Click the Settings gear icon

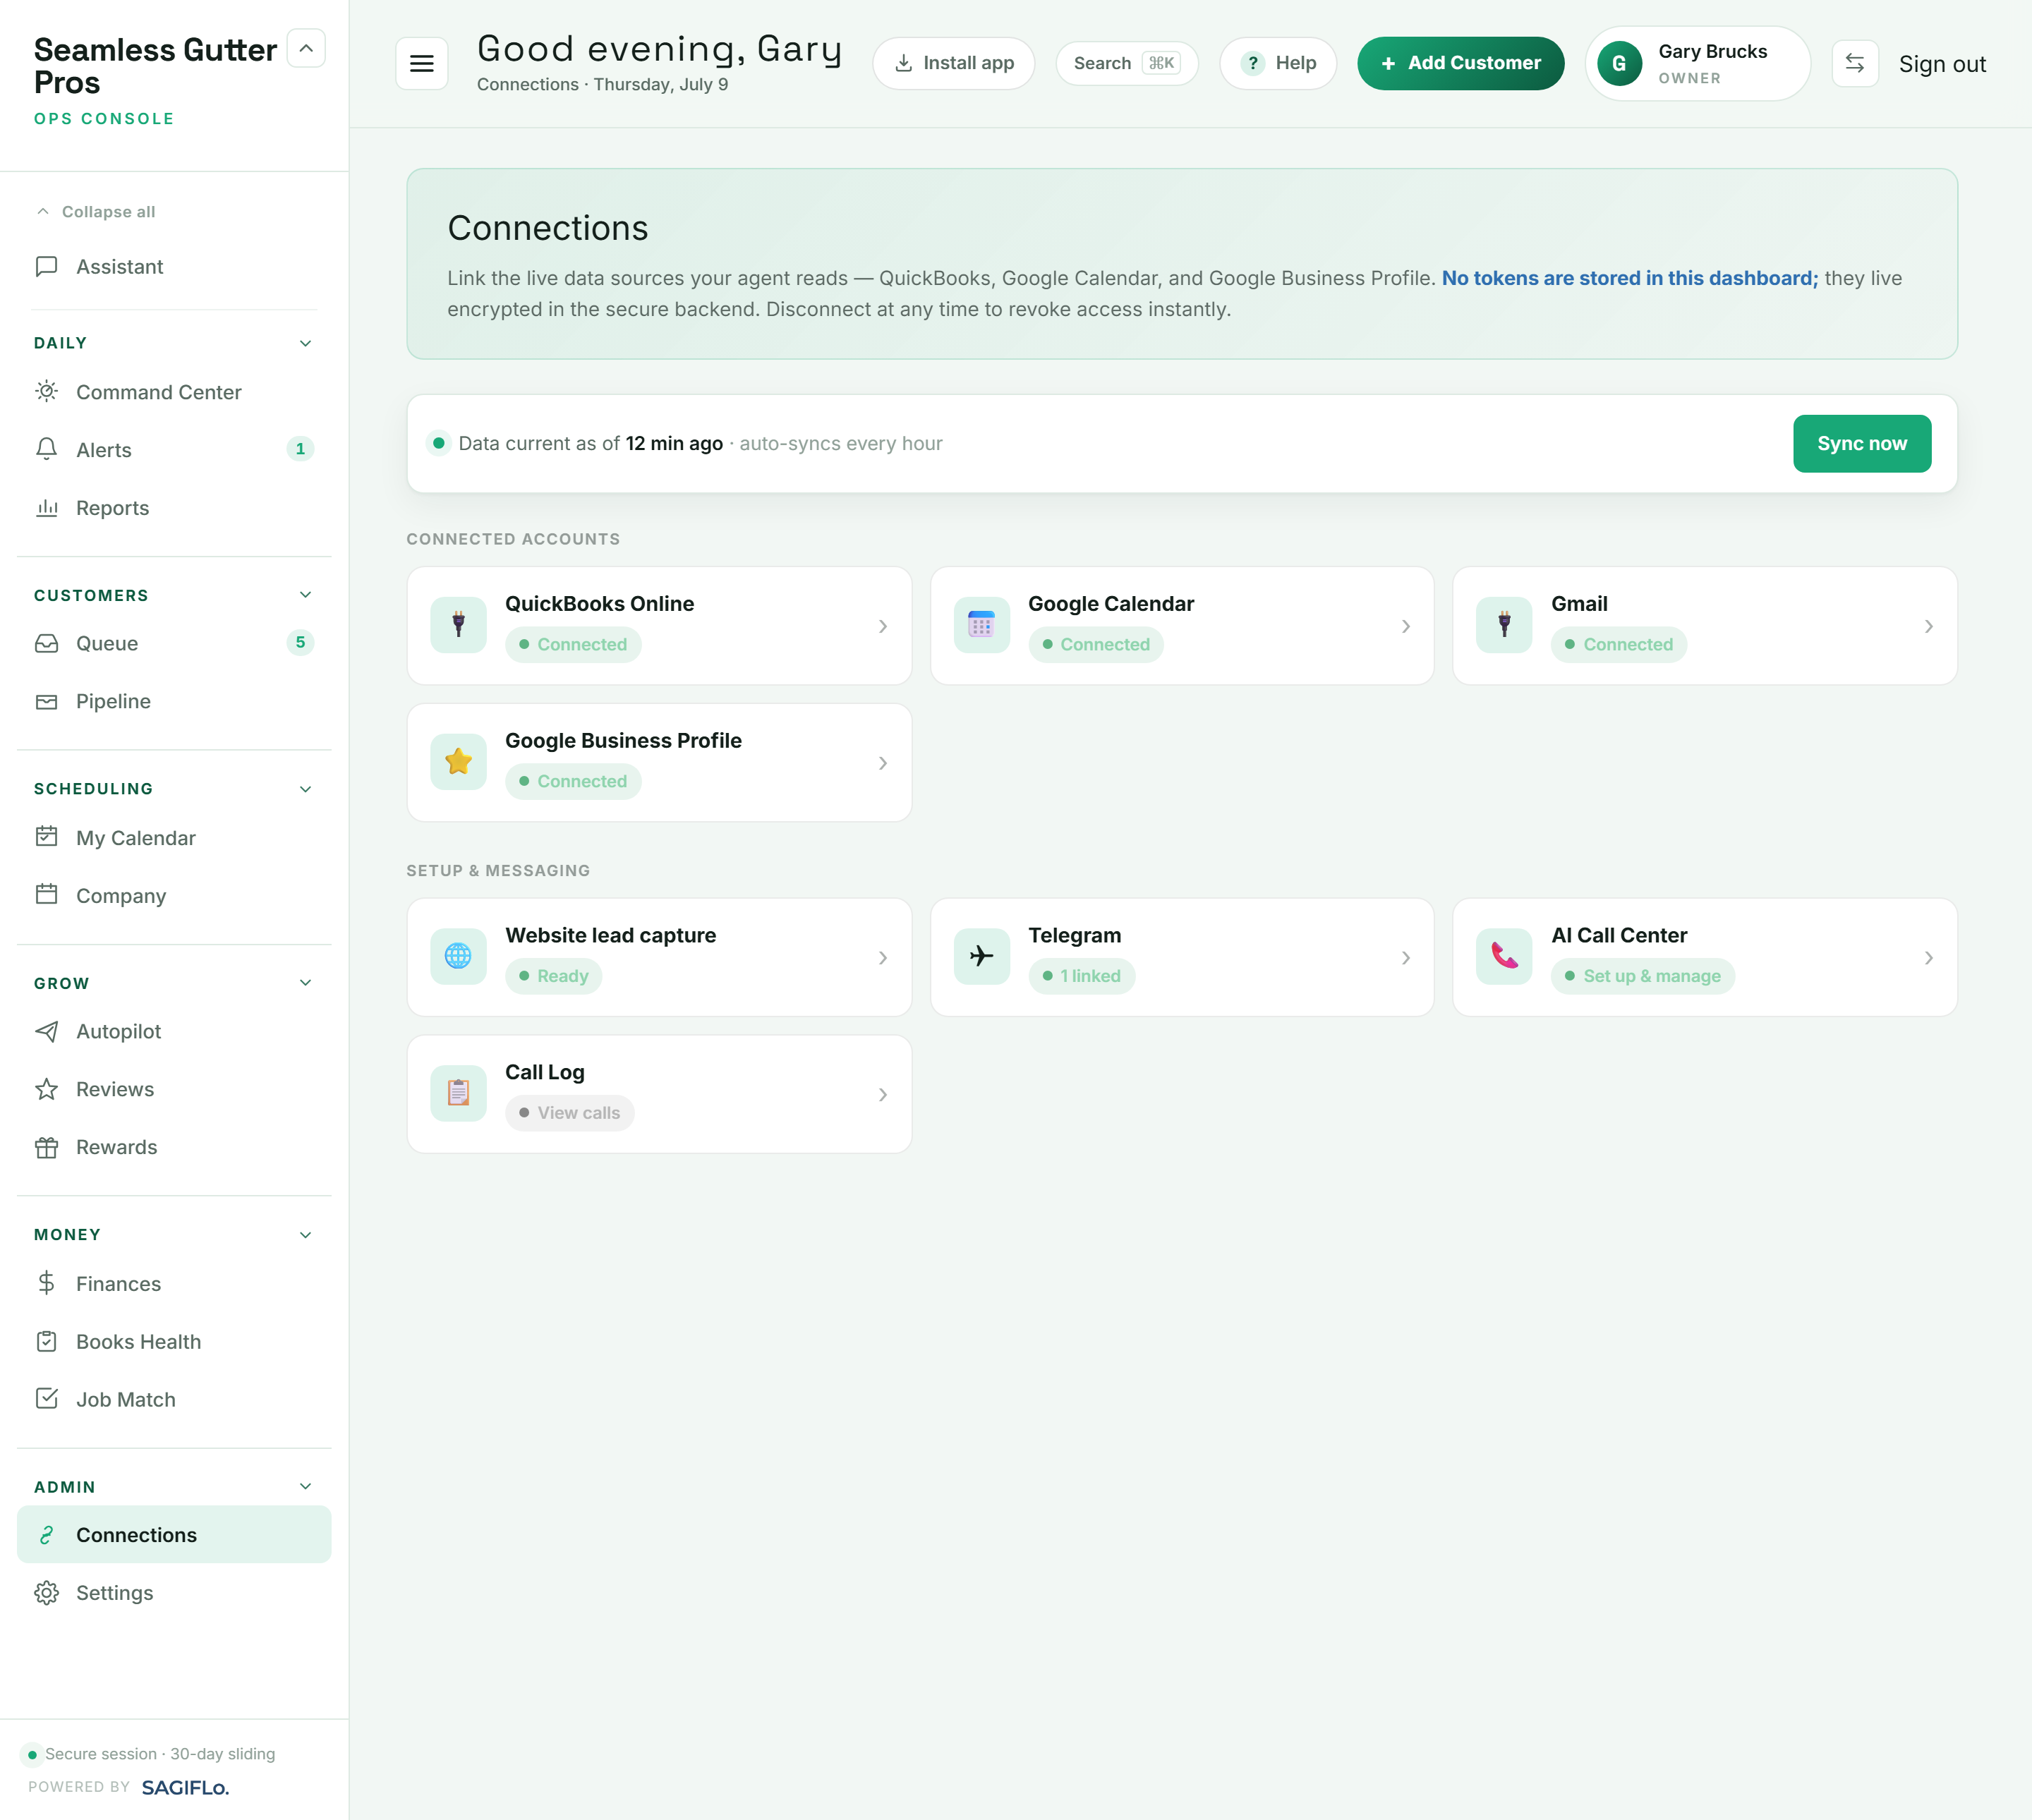click(46, 1593)
